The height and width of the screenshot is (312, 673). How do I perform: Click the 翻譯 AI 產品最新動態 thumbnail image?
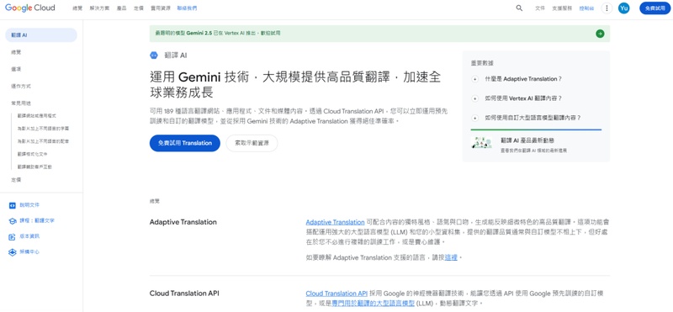(481, 143)
